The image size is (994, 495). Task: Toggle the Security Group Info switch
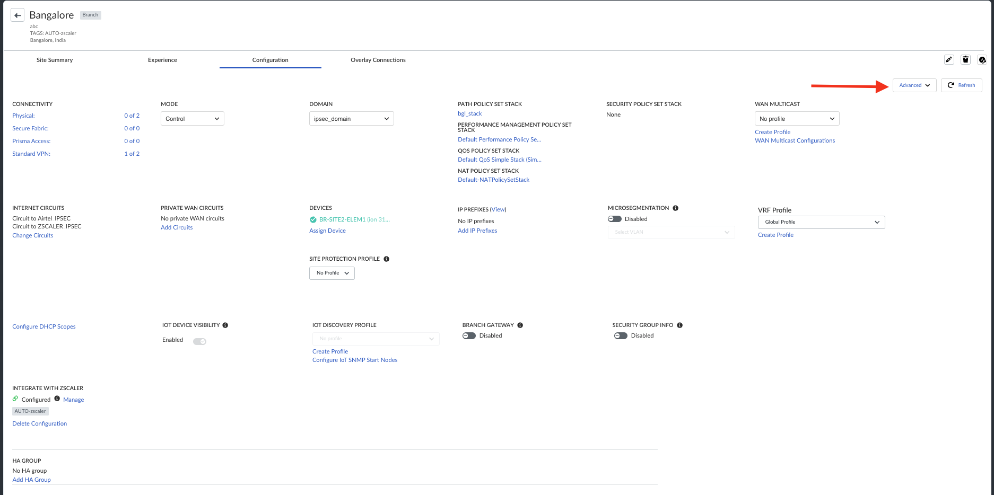621,335
